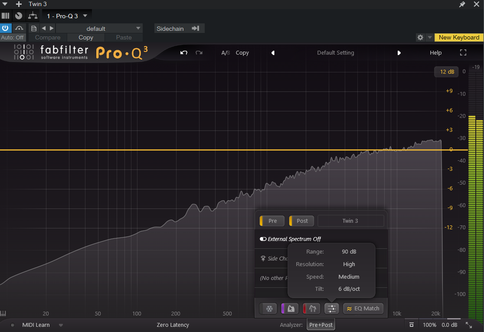Viewport: 484px width, 332px height.
Task: Toggle the blue plugin power button
Action: (x=5, y=28)
